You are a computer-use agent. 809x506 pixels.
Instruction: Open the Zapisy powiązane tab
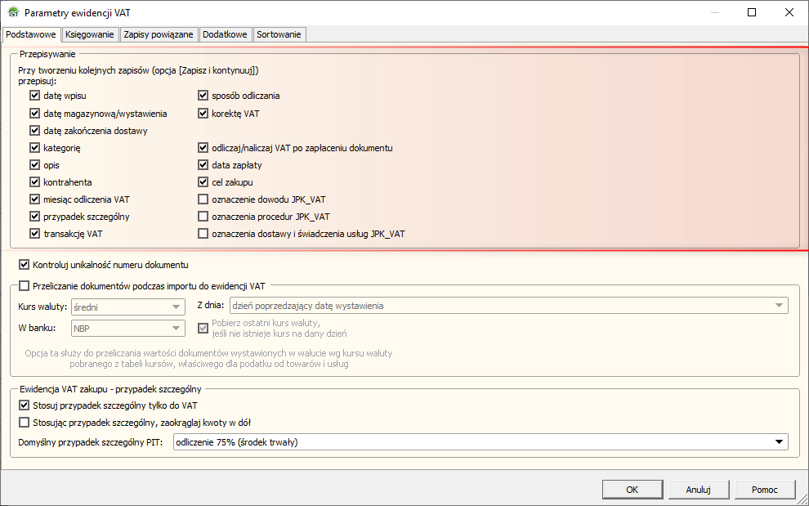point(159,34)
